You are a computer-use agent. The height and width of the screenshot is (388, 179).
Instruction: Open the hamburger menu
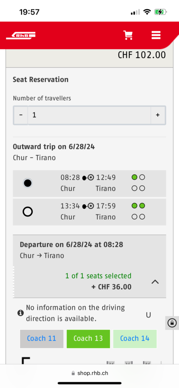[156, 35]
